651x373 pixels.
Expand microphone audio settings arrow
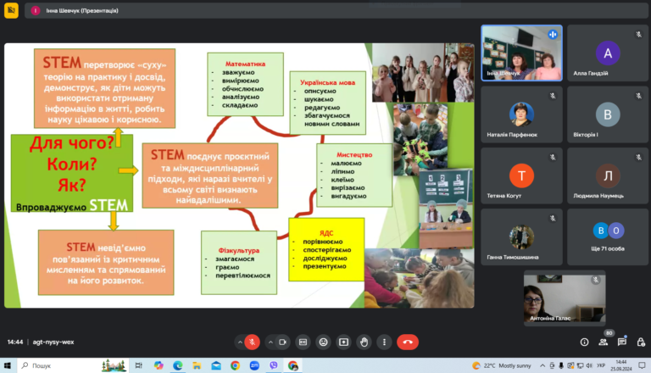click(240, 342)
